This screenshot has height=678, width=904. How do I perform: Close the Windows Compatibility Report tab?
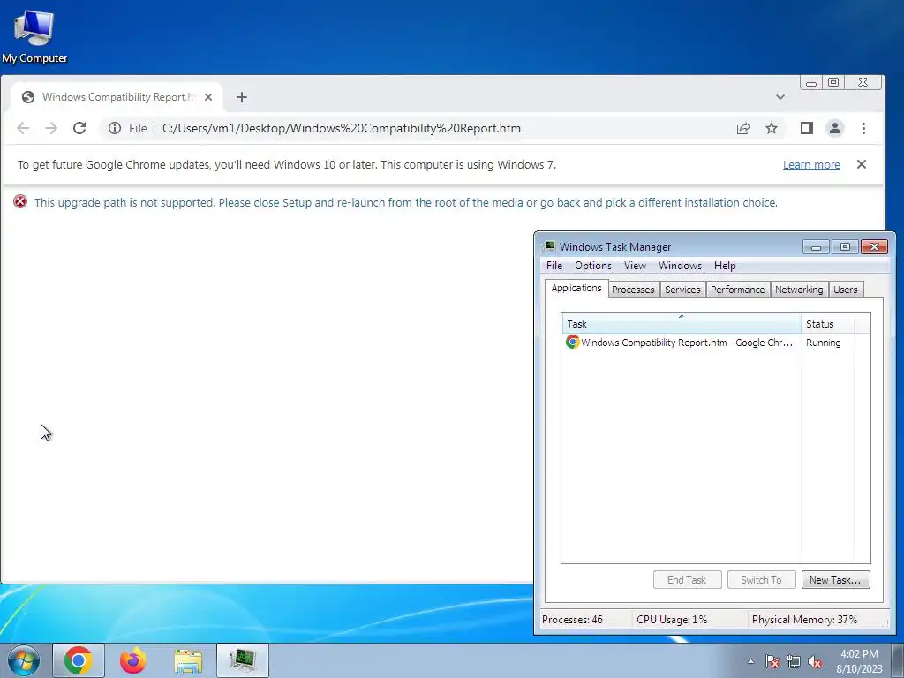click(x=208, y=97)
